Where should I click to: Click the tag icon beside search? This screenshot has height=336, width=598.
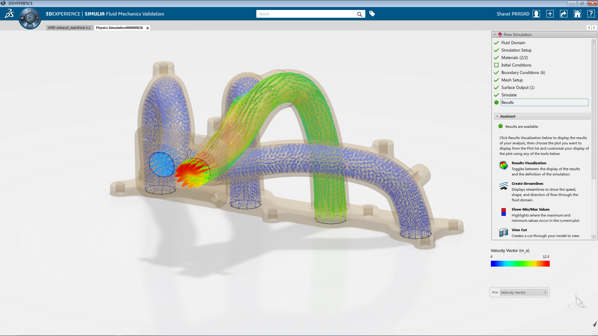[372, 14]
